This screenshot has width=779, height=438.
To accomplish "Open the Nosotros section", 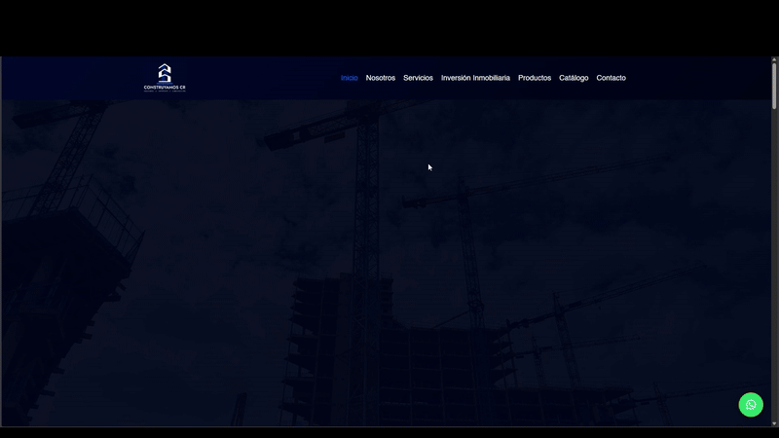I will click(381, 78).
